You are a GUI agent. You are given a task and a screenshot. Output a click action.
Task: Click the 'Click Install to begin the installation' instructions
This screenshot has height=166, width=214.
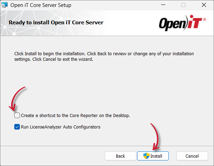104,57
